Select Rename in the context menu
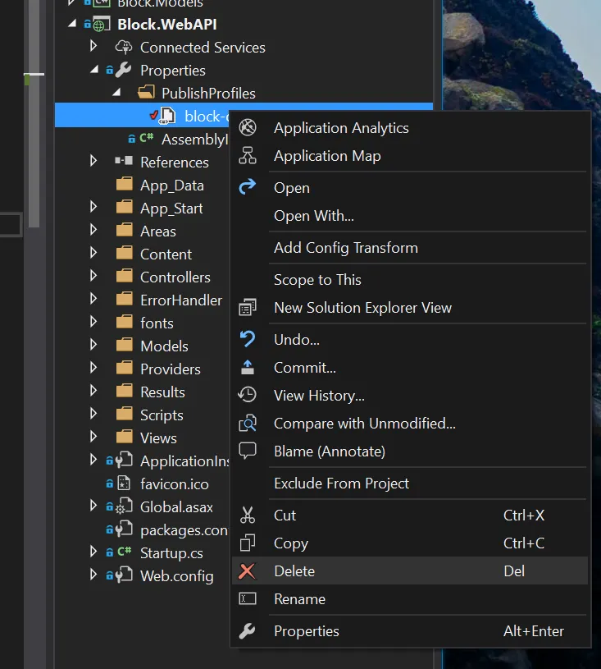Screen dimensions: 601x669 [x=299, y=599]
